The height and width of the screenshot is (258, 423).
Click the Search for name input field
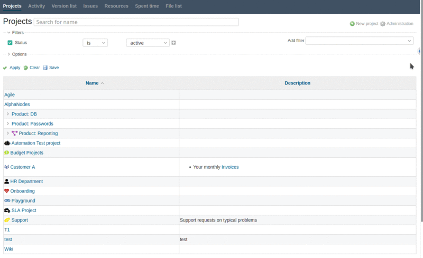click(x=136, y=22)
